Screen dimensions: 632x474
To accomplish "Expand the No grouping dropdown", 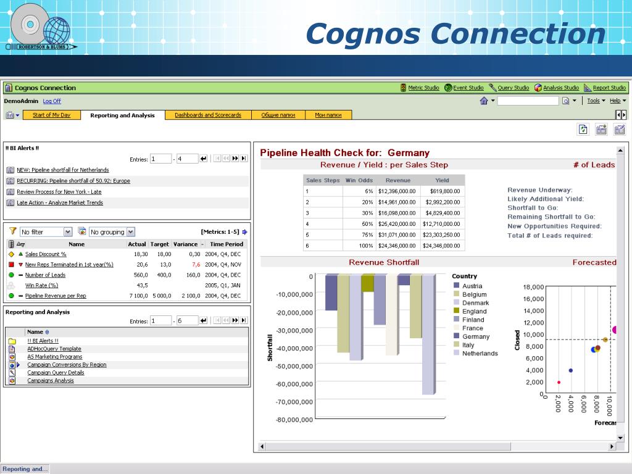I will 131,232.
